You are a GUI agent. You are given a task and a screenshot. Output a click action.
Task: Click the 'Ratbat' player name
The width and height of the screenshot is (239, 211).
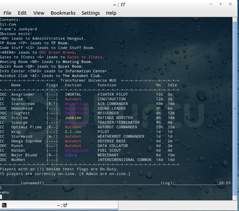click(18, 150)
